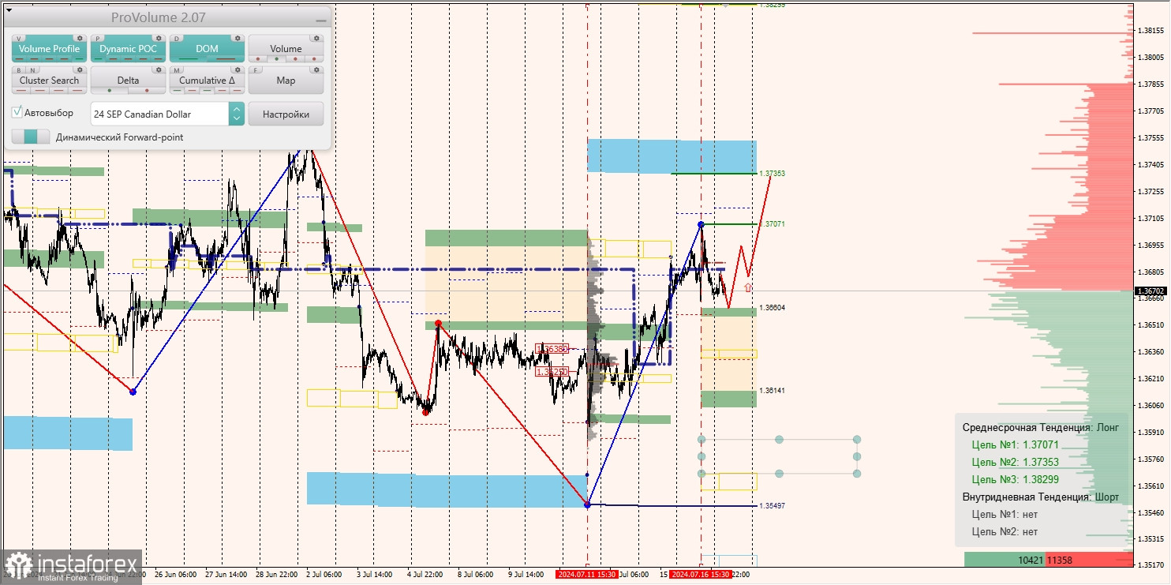The width and height of the screenshot is (1171, 585).
Task: Open Dynamic POC gear settings
Action: click(x=159, y=38)
